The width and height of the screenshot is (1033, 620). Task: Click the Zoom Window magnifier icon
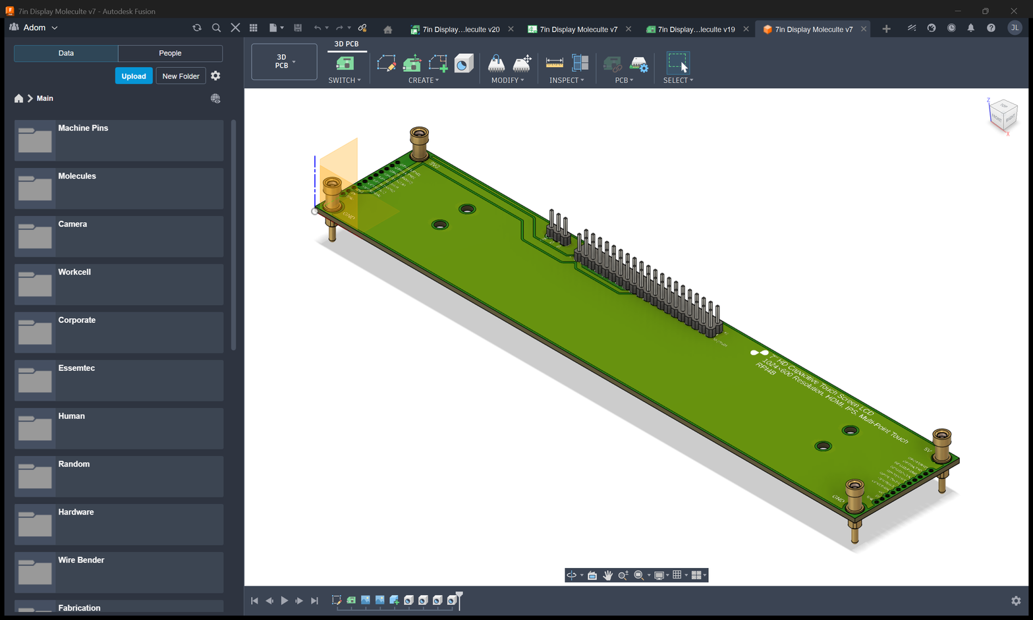pyautogui.click(x=638, y=575)
